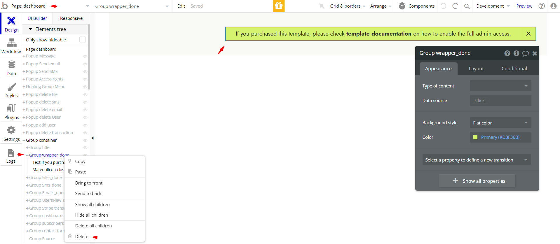Toggle visibility of Popup delete file

(x=85, y=94)
